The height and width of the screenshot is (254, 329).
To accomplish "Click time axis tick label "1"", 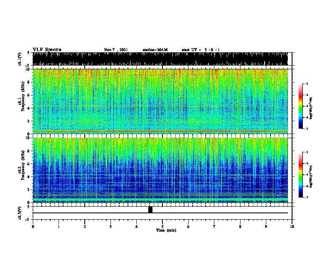I will (x=59, y=227).
